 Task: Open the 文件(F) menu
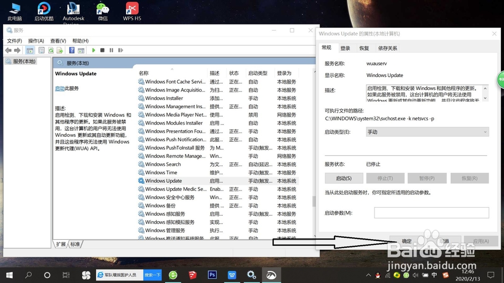pos(15,41)
